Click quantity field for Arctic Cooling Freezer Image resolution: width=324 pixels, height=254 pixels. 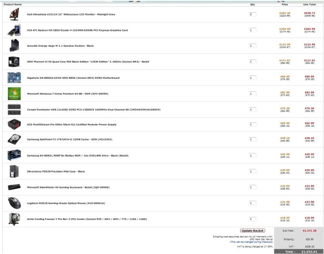coord(252,219)
